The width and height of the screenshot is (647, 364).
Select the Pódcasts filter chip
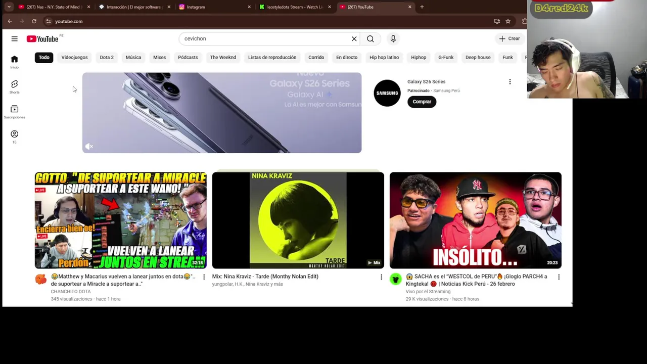point(188,57)
